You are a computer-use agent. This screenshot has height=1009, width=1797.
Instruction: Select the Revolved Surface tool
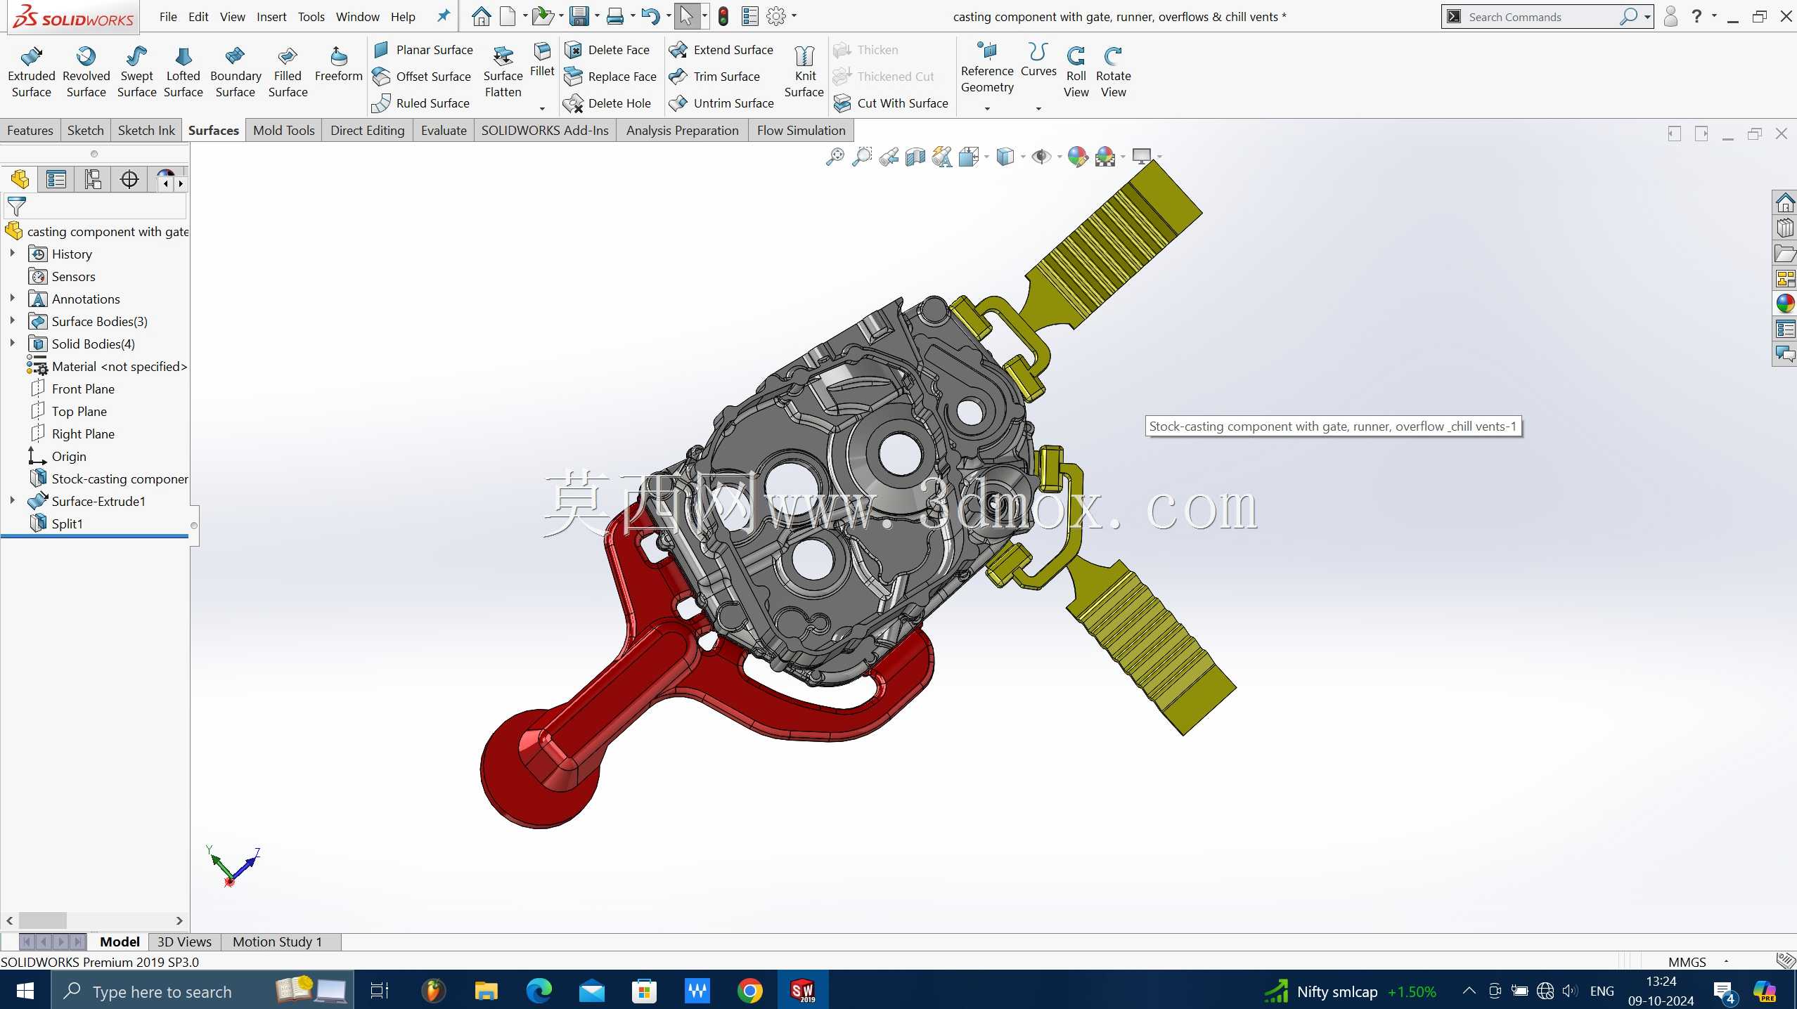[86, 72]
